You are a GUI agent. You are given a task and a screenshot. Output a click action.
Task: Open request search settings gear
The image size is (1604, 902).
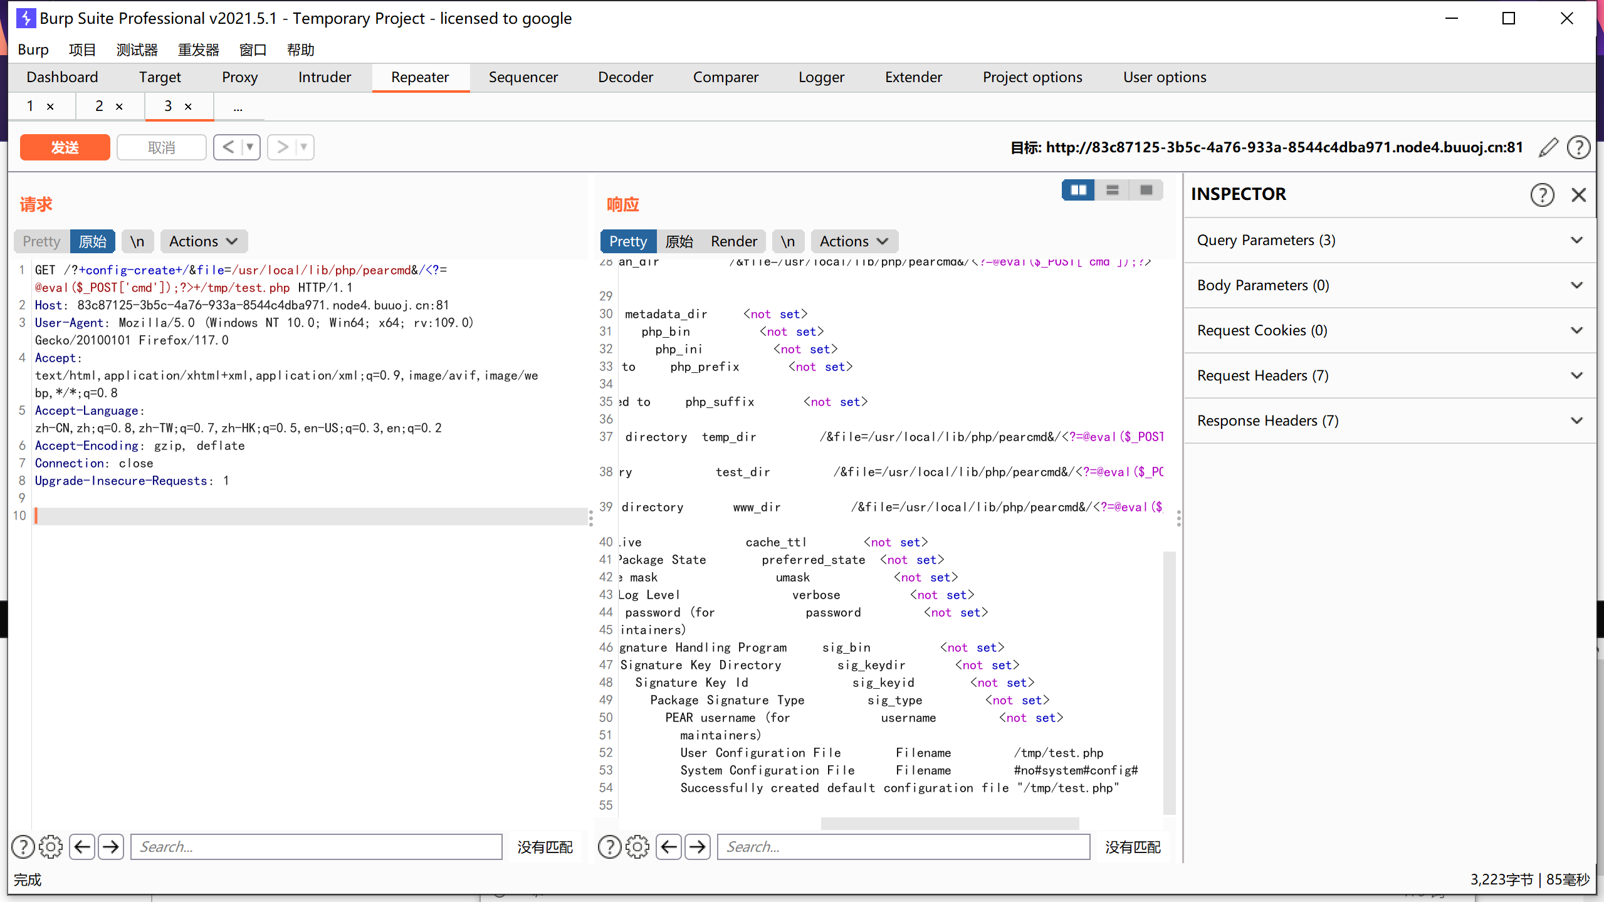[51, 847]
